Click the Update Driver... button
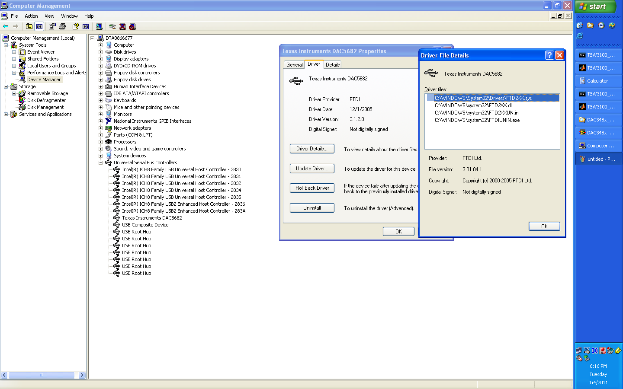623x389 pixels. click(312, 169)
